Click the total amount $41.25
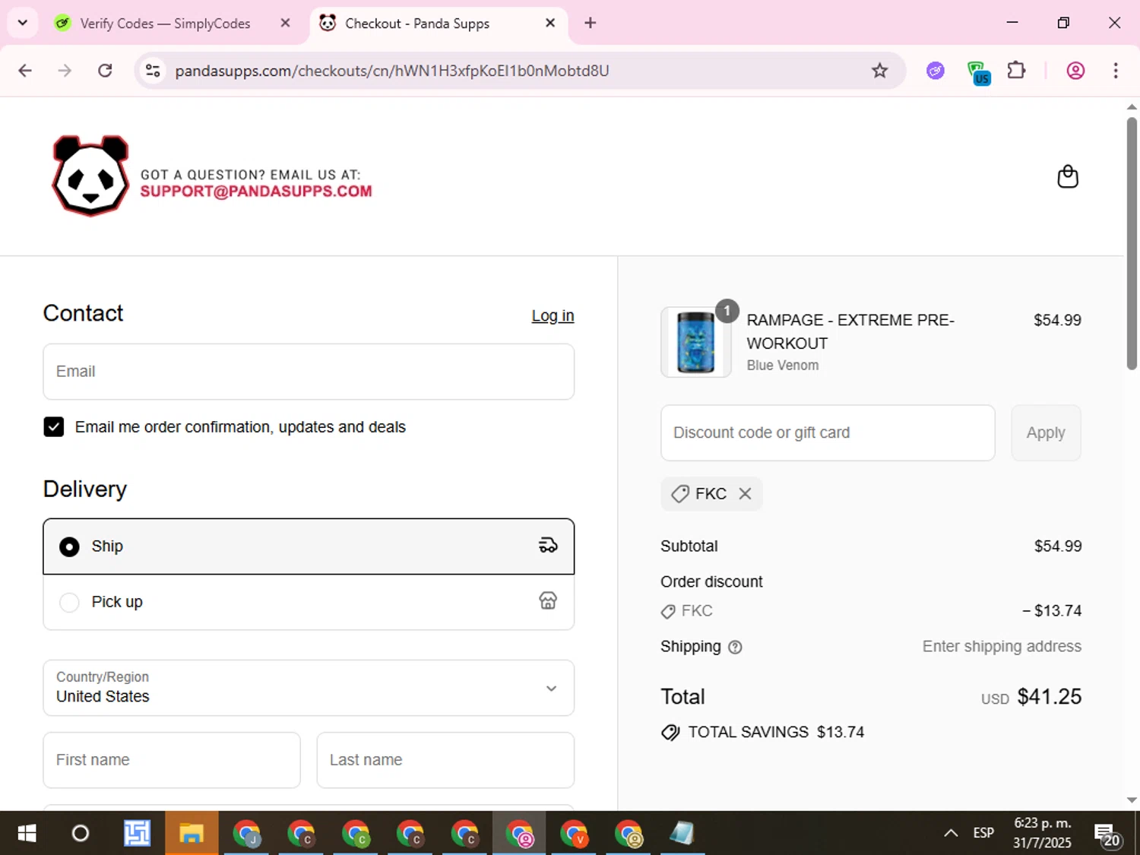Screen dimensions: 1140x855 [1049, 697]
